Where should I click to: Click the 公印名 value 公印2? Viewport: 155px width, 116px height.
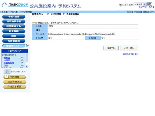coord(51,26)
